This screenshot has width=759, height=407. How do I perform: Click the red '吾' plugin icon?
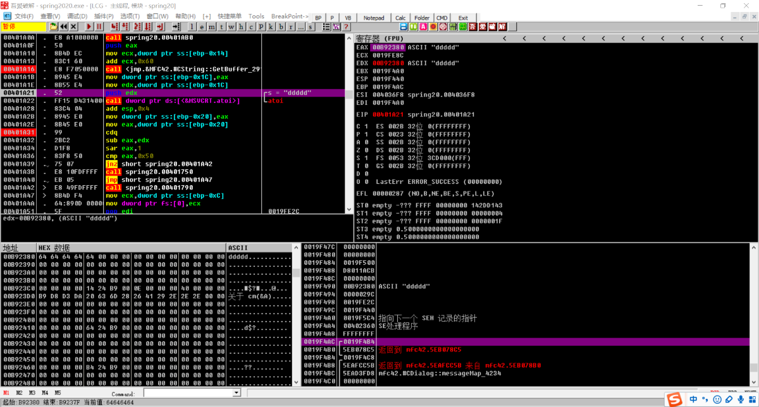click(472, 27)
